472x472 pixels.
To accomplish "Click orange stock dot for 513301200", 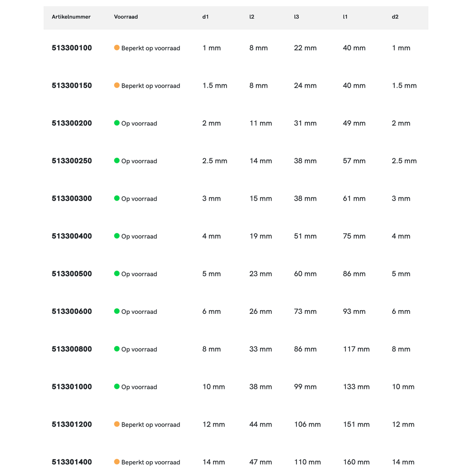I will coord(117,424).
